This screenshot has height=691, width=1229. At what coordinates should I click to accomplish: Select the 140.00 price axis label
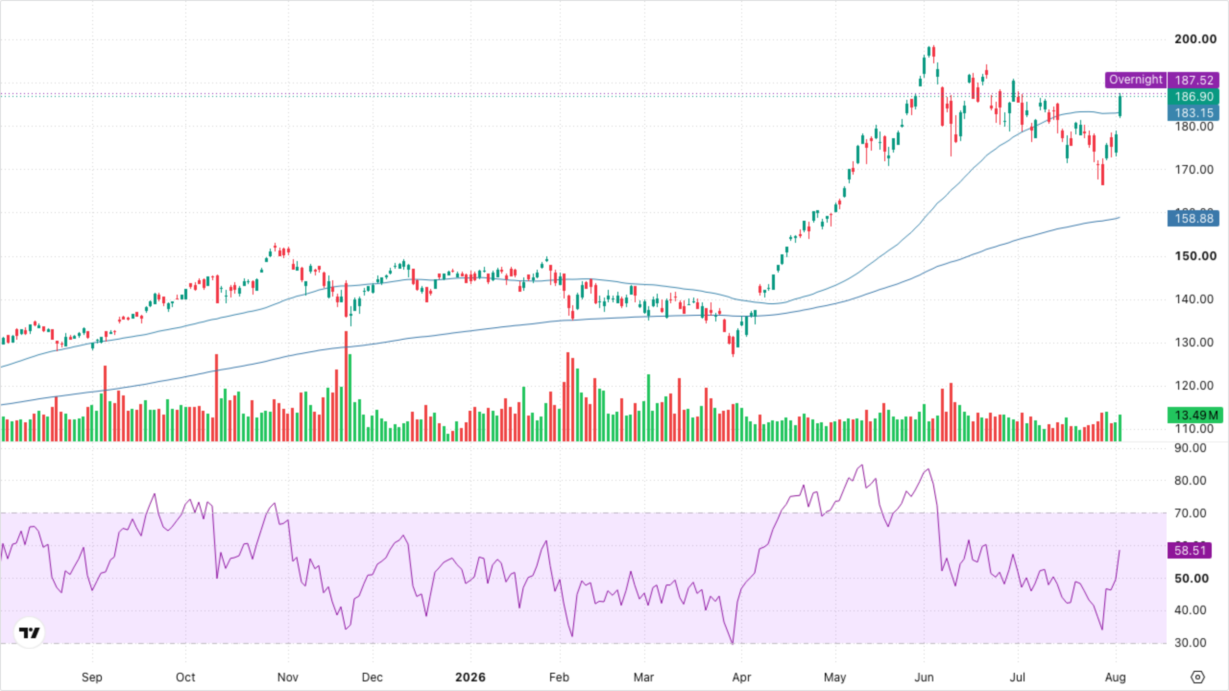tap(1194, 299)
